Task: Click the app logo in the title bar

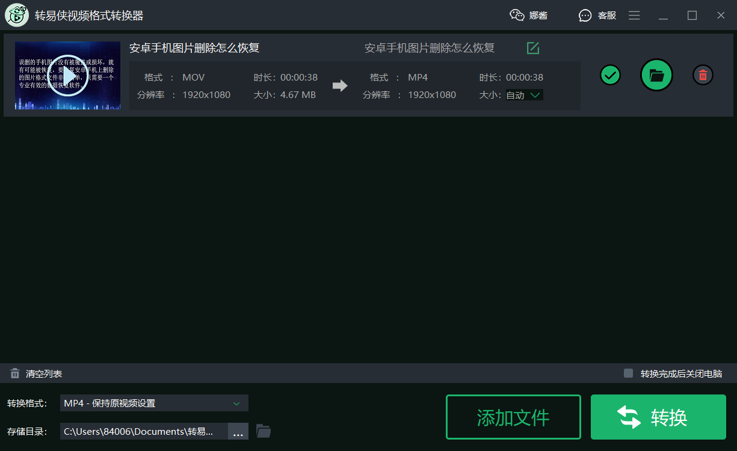Action: pyautogui.click(x=16, y=15)
